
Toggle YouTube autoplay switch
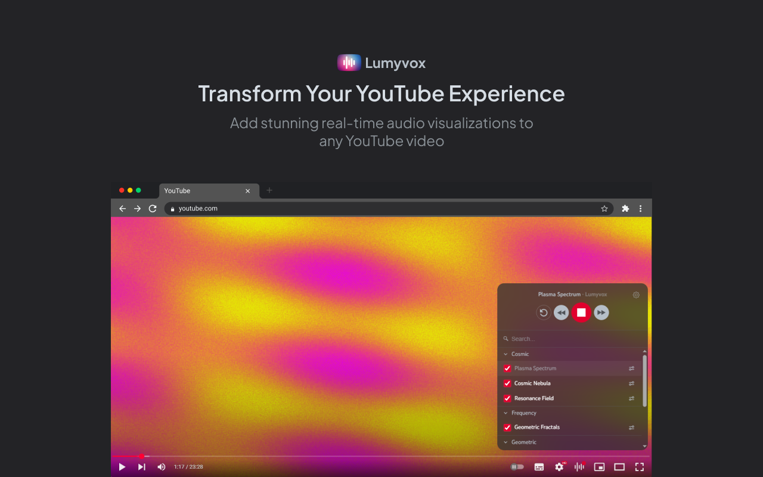pos(517,467)
